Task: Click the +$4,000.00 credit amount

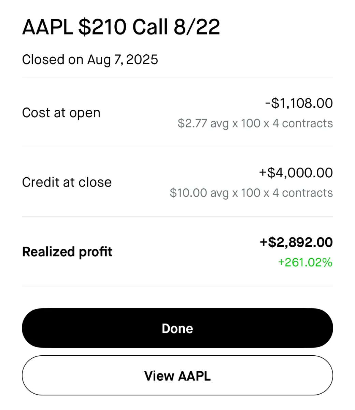Action: coord(296,173)
